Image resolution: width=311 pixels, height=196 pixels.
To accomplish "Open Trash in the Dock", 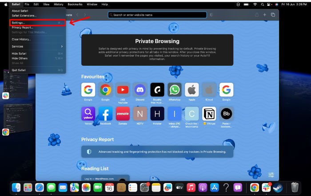I will pyautogui.click(x=295, y=187).
